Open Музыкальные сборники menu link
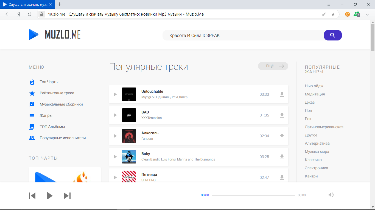Viewport: 375px width, 210px height. 61,104
